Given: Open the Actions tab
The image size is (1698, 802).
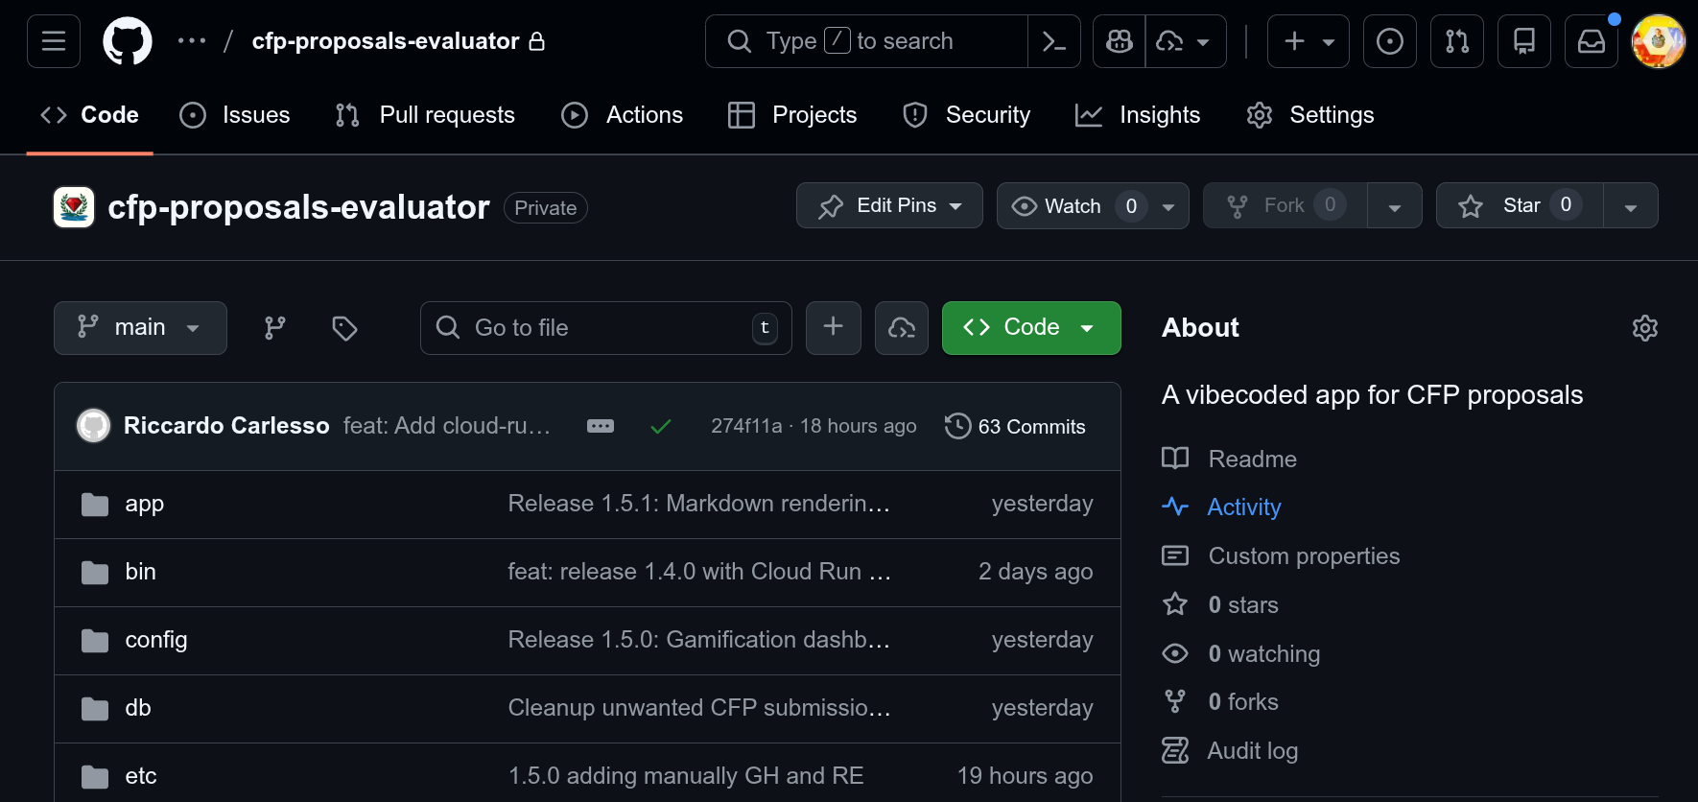Looking at the screenshot, I should click(623, 115).
